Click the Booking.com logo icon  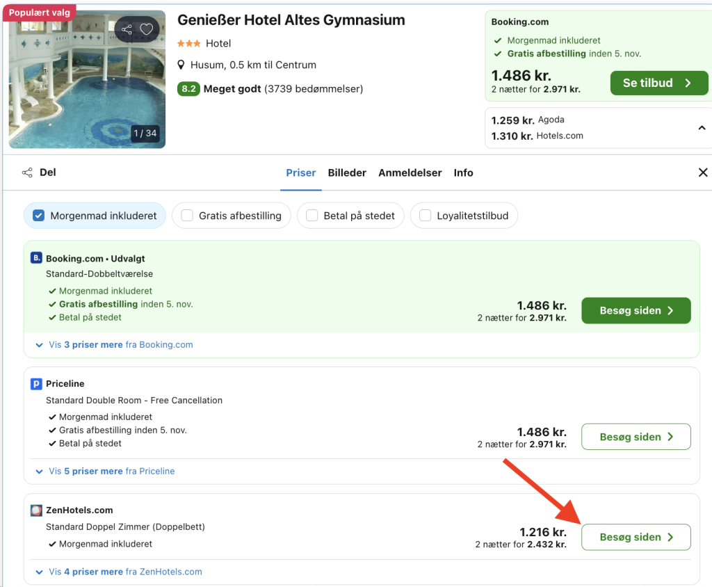pos(37,259)
